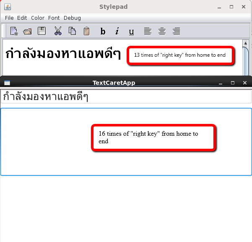
Task: Maximize the TextCaretApp window
Action: pos(233,83)
